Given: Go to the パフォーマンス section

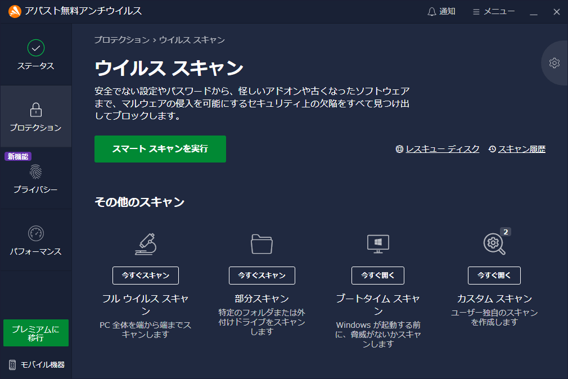Looking at the screenshot, I should [36, 240].
